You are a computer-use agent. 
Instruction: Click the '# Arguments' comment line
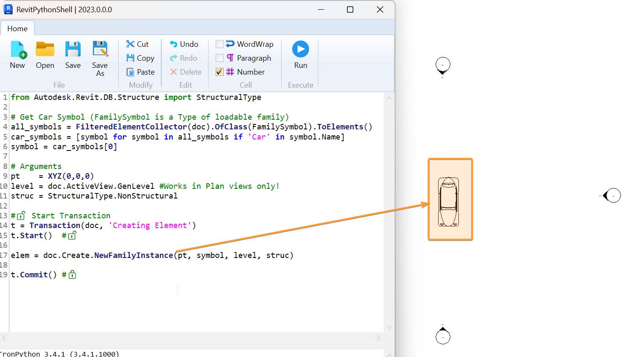(36, 166)
